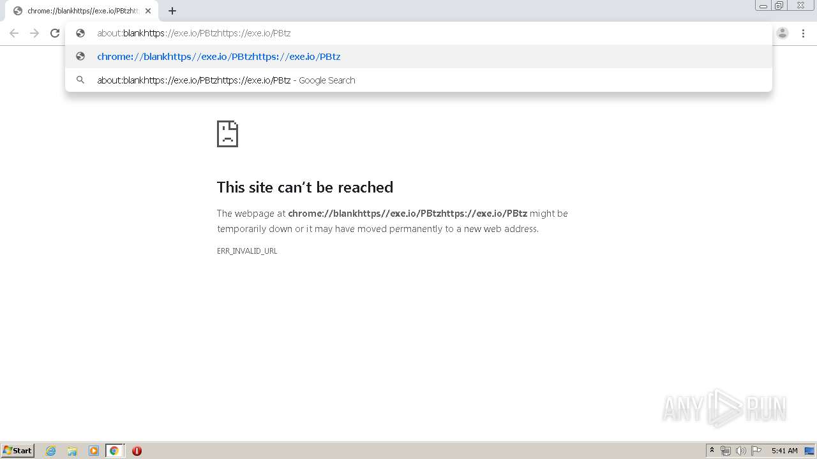The width and height of the screenshot is (817, 459).
Task: Click the browser Forward arrow
Action: (x=34, y=33)
